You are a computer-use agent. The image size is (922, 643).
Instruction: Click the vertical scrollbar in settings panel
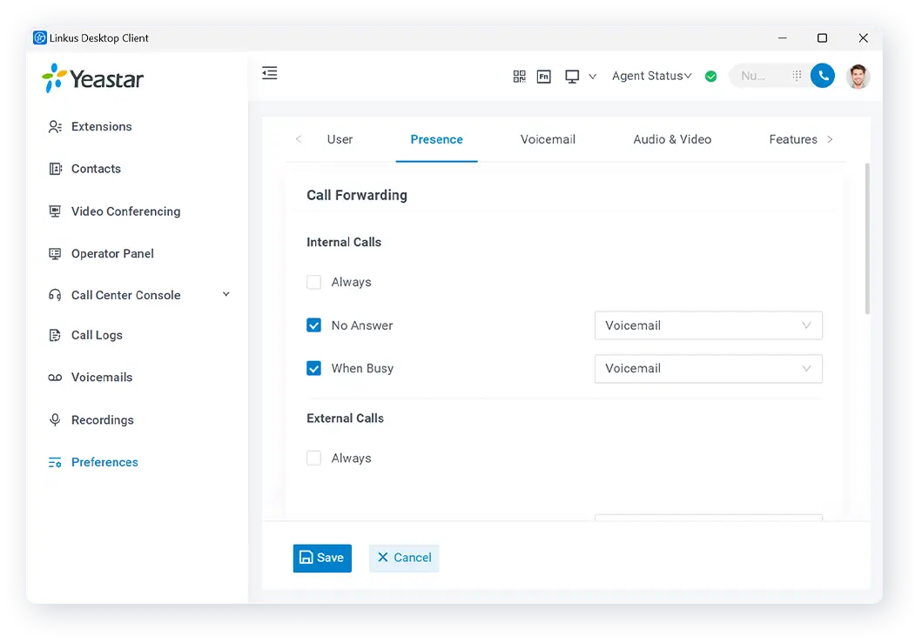[866, 239]
